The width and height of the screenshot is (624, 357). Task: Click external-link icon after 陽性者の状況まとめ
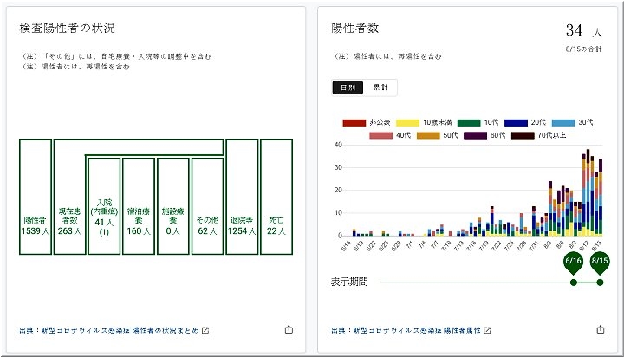tap(205, 330)
